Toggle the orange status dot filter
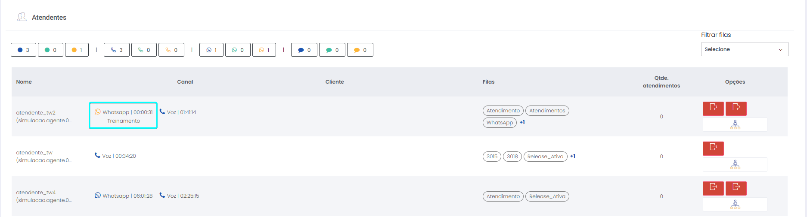 coord(77,50)
